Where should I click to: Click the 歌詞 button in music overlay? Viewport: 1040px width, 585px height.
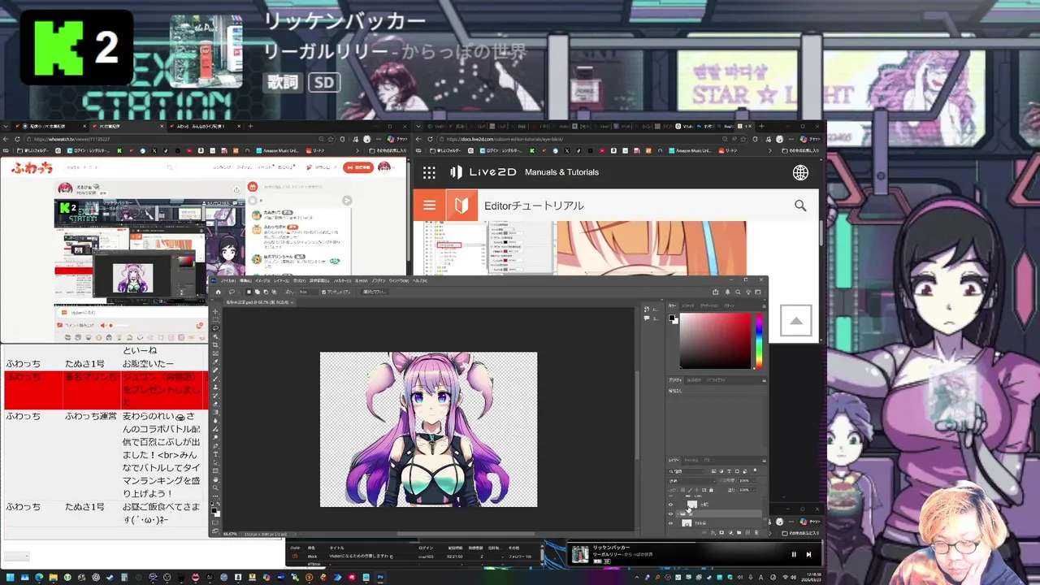point(283,82)
